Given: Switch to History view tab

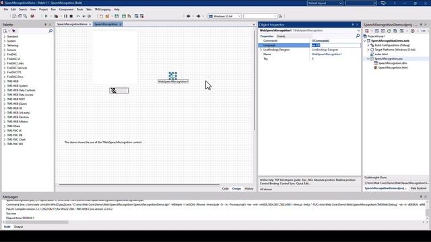Looking at the screenshot, I should point(249,188).
